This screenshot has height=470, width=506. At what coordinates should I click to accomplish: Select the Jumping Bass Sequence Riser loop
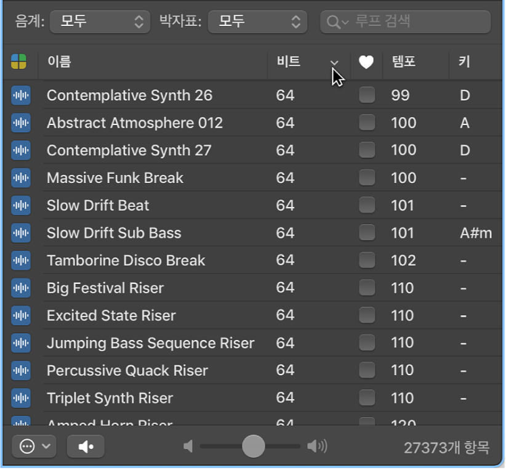click(150, 343)
